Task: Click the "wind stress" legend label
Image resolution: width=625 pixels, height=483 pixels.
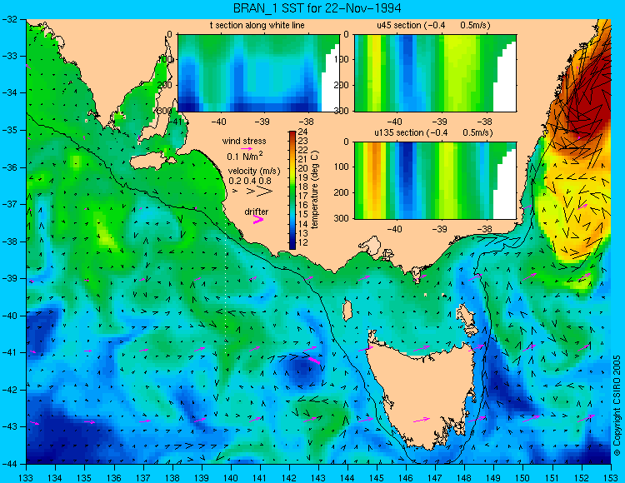Action: click(x=244, y=141)
